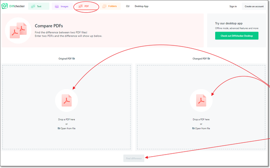This screenshot has width=270, height=168.
Task: Click the Sign in link
Action: pyautogui.click(x=233, y=6)
